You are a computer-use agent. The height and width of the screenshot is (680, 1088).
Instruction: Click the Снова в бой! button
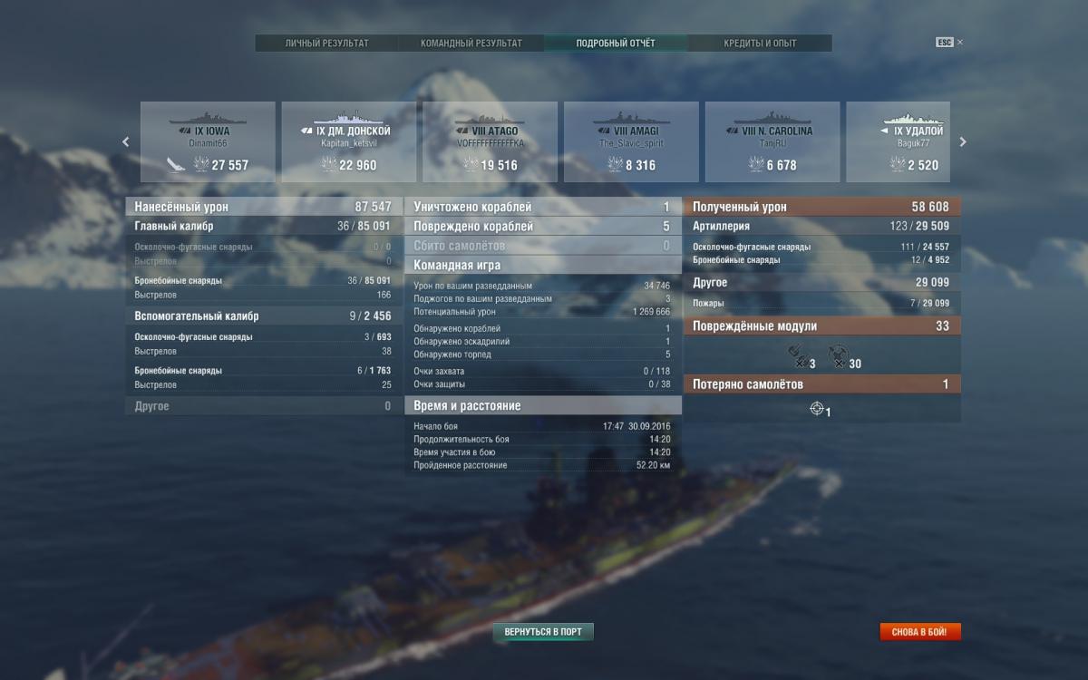click(x=919, y=631)
